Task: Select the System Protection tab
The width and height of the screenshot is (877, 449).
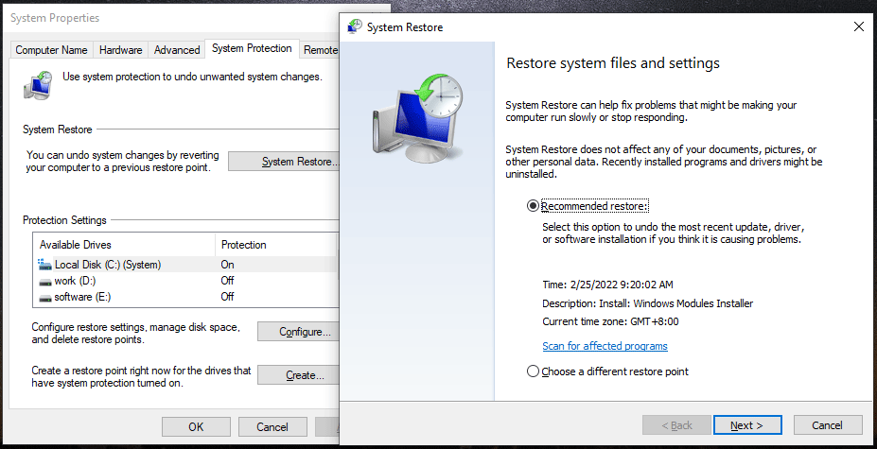Action: click(252, 48)
